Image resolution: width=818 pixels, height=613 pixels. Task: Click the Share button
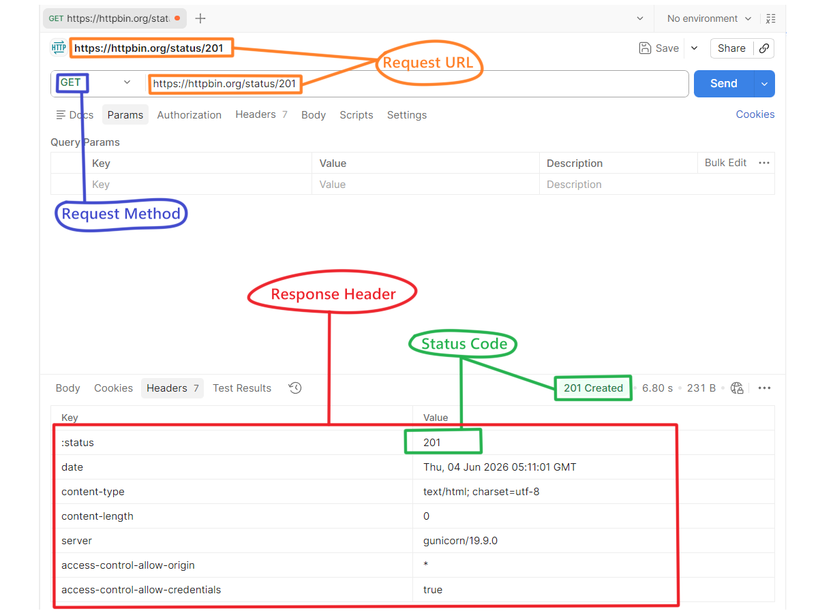731,48
